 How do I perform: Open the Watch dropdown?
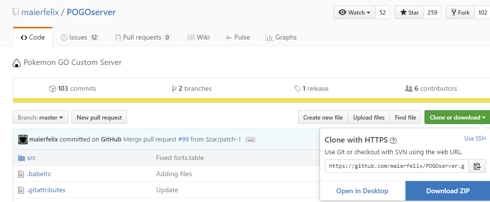pos(354,12)
